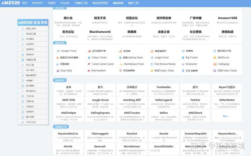251x156 pixels.
Task: Click the monitor icon beside Find Browse Nodes
Action: pyautogui.click(x=152, y=64)
